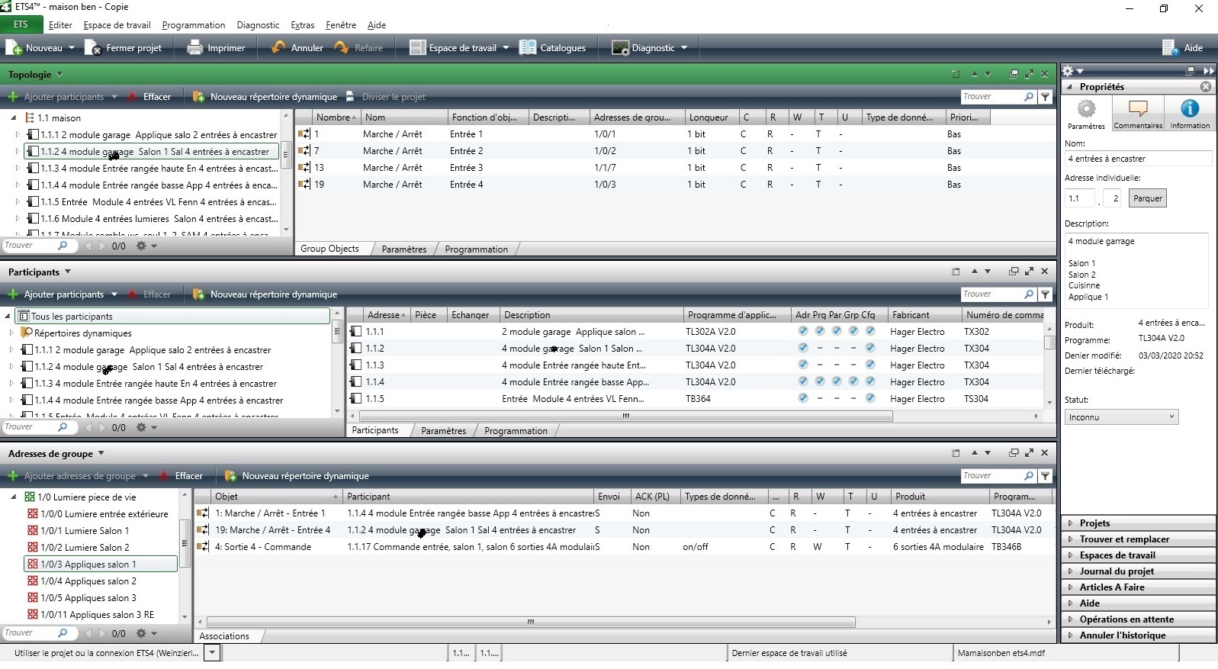Click the Annuler undo arrow icon
Image resolution: width=1218 pixels, height=669 pixels.
pos(278,48)
